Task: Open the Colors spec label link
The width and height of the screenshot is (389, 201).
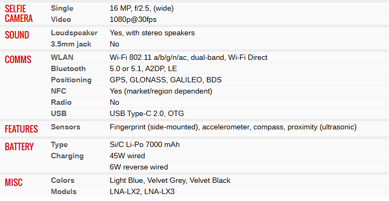Action: 63,181
